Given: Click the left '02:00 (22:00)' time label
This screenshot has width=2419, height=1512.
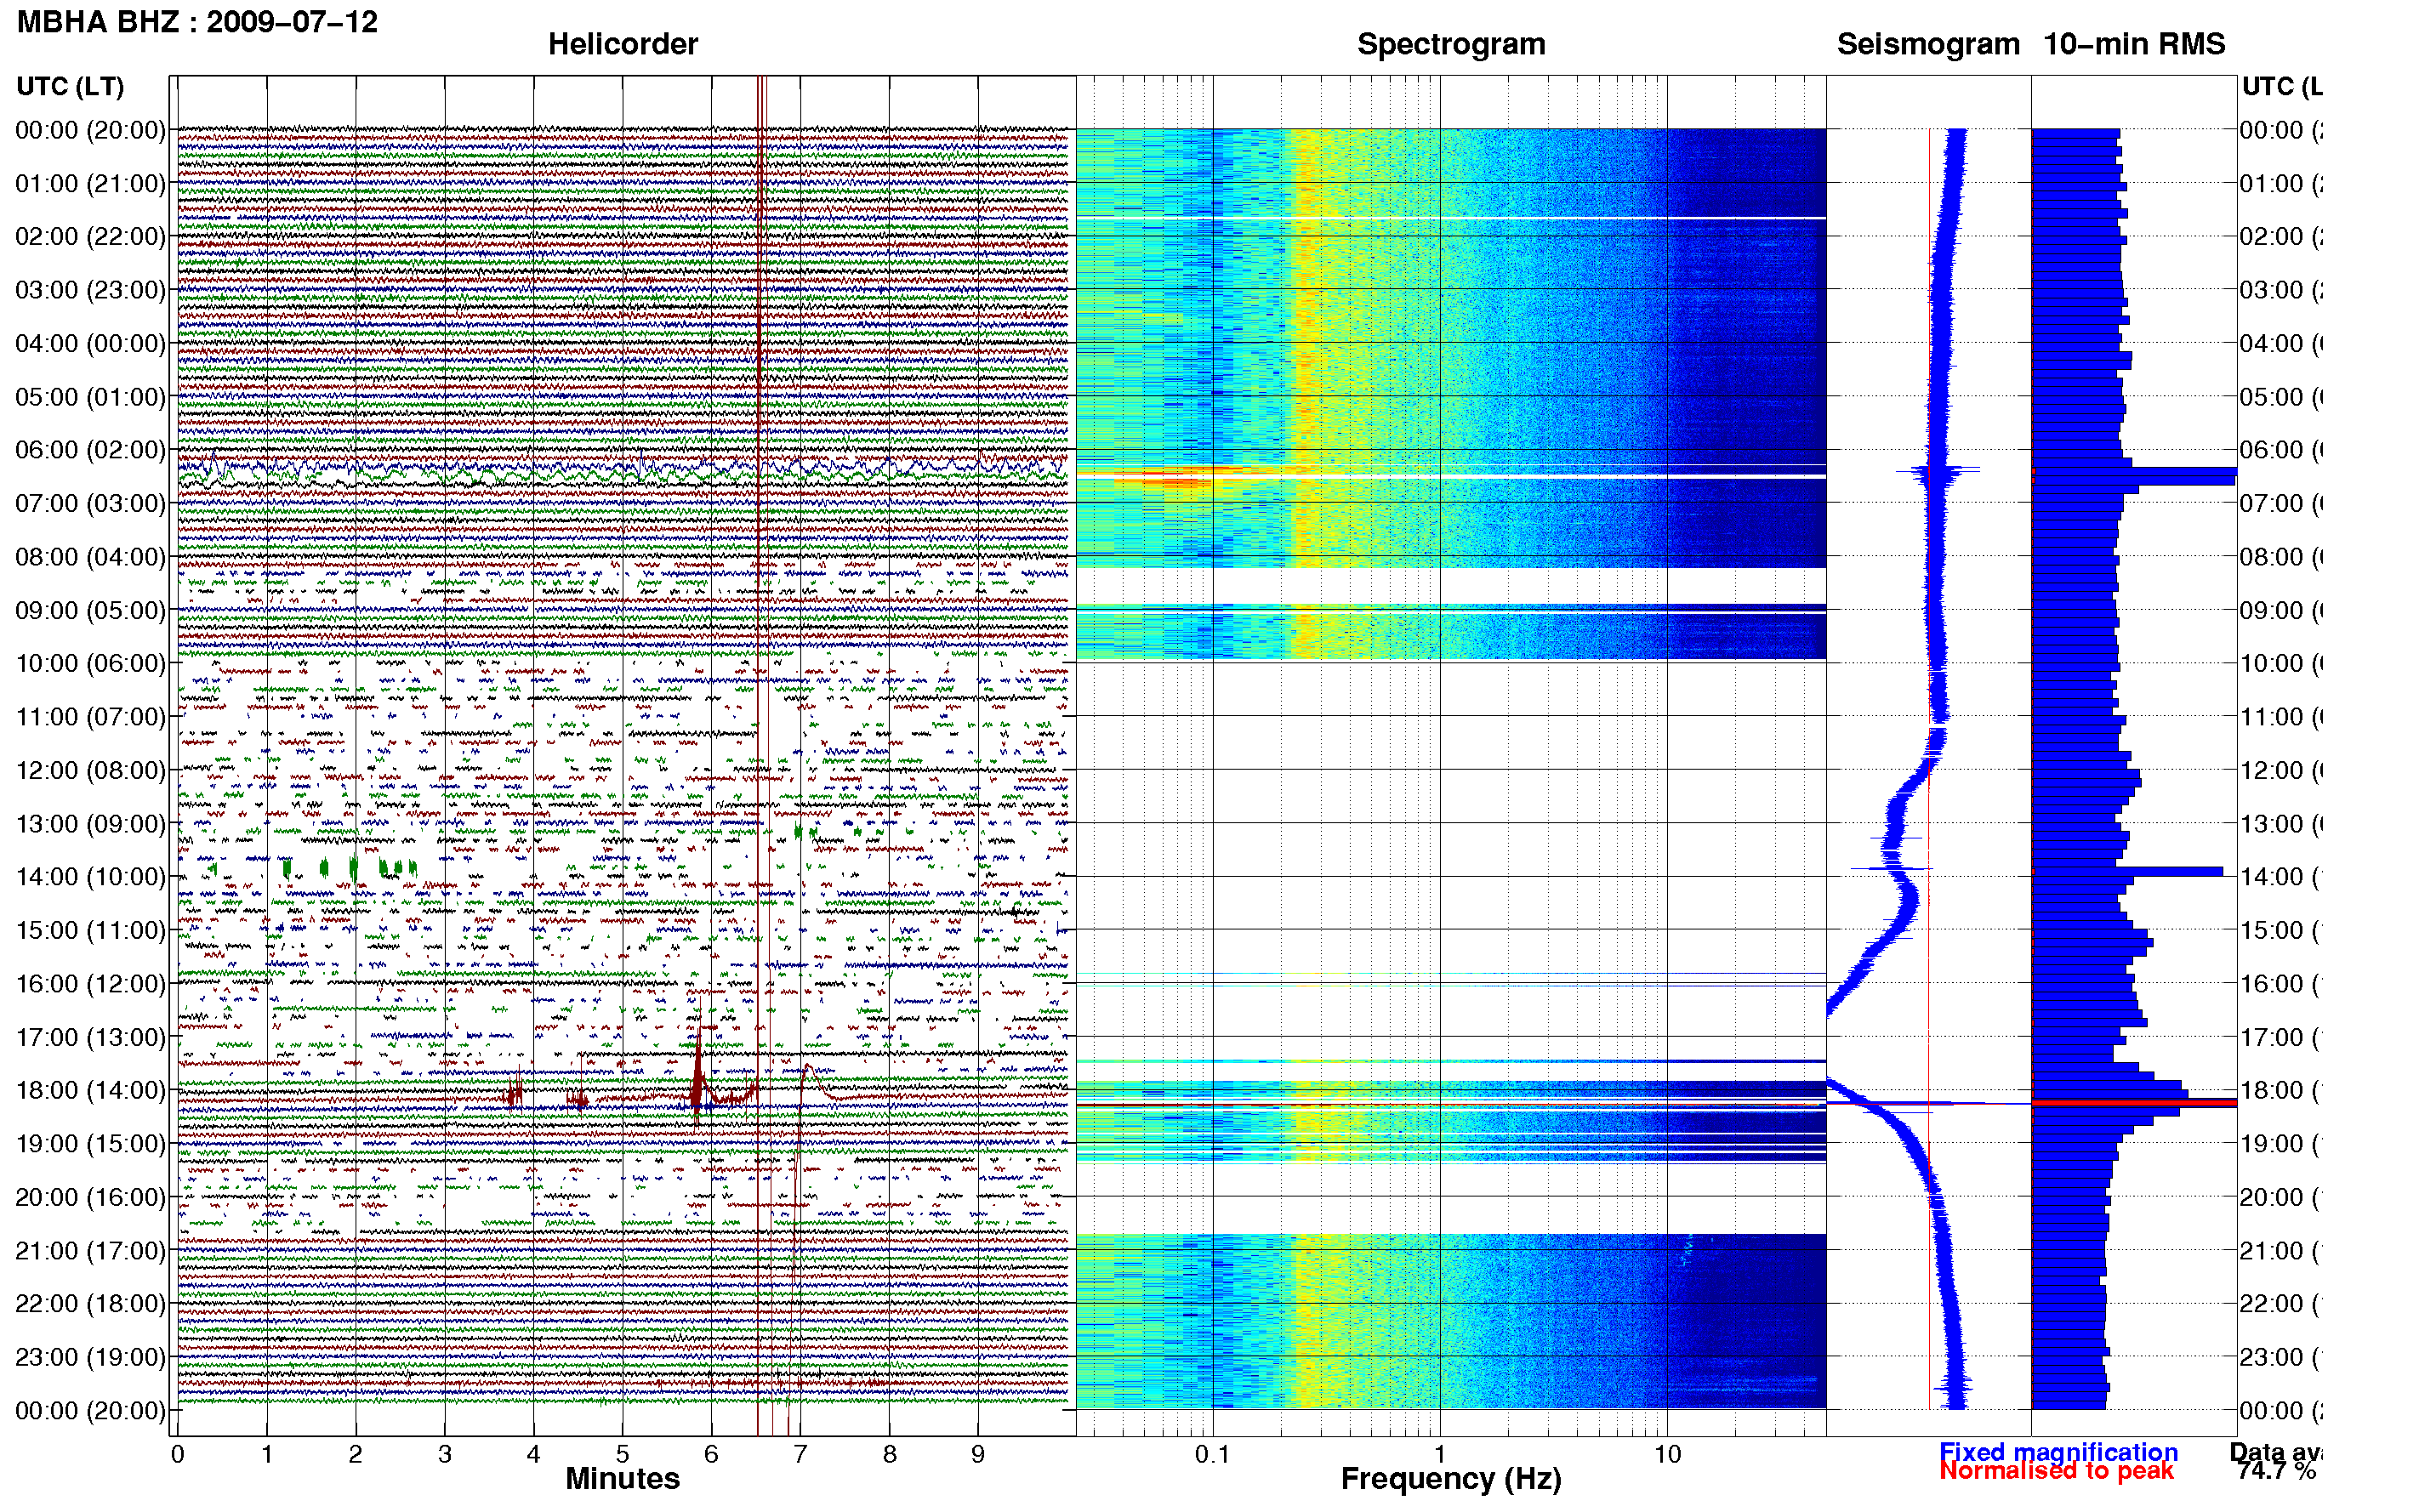Looking at the screenshot, I should tap(90, 237).
